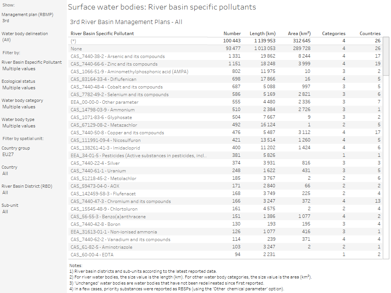Select the AOX row

(x=225, y=186)
